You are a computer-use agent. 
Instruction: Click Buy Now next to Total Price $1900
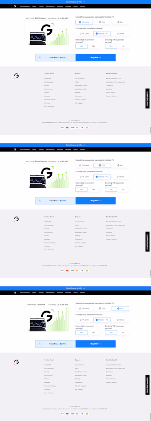(96, 57)
